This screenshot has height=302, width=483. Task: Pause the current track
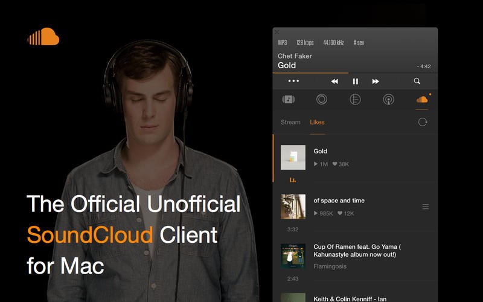tap(356, 82)
